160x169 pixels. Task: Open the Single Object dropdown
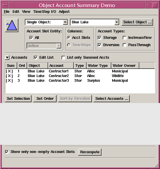[x=46, y=22]
